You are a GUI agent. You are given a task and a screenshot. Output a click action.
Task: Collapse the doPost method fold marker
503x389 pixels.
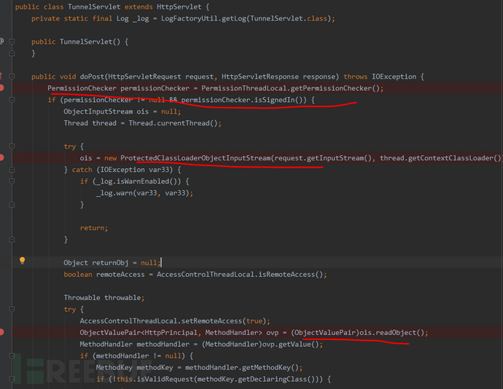point(12,76)
